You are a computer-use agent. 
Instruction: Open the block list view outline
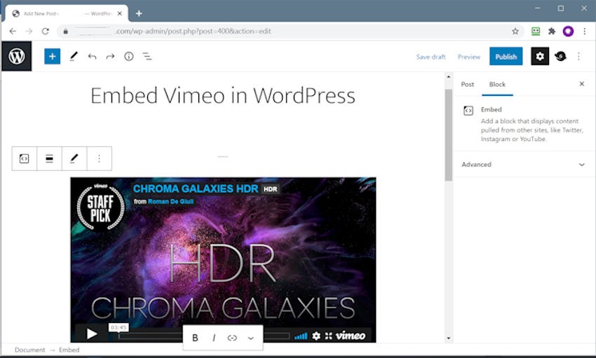pyautogui.click(x=147, y=57)
